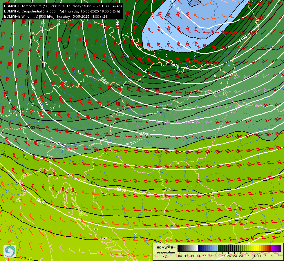Select the ECMWF-E Wind 500 hPa title line
Viewport: 284px width, 261px height.
(57, 17)
